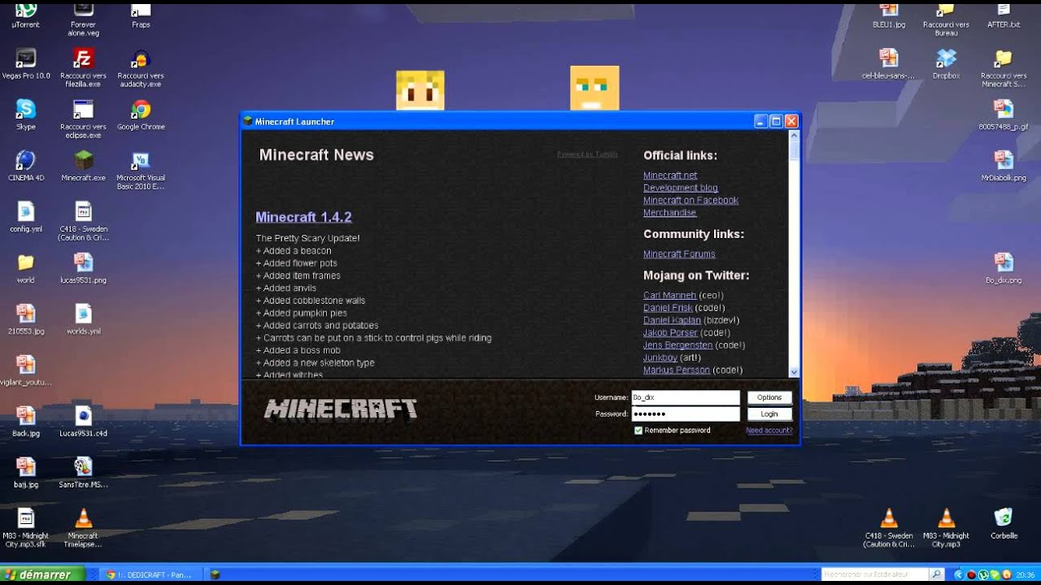The height and width of the screenshot is (585, 1041).
Task: Open the Corbeille recycle bin
Action: [1004, 524]
